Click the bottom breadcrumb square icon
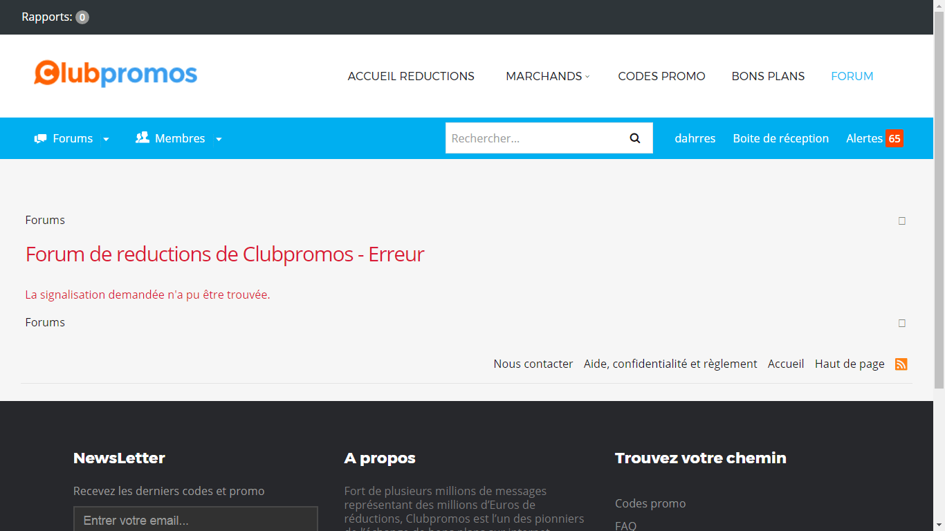The image size is (945, 531). tap(901, 323)
